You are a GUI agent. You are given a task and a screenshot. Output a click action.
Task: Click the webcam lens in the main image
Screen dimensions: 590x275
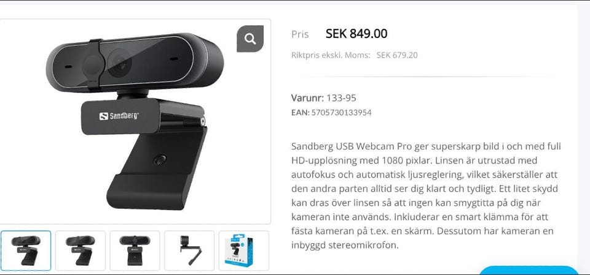[120, 64]
